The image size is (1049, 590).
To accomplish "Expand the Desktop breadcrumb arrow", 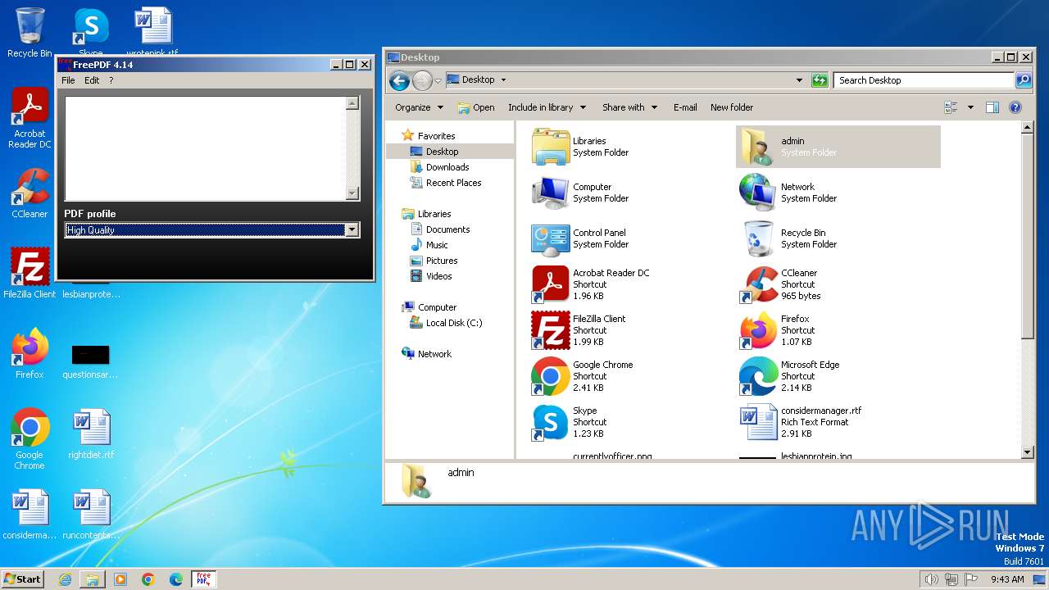I will click(503, 80).
